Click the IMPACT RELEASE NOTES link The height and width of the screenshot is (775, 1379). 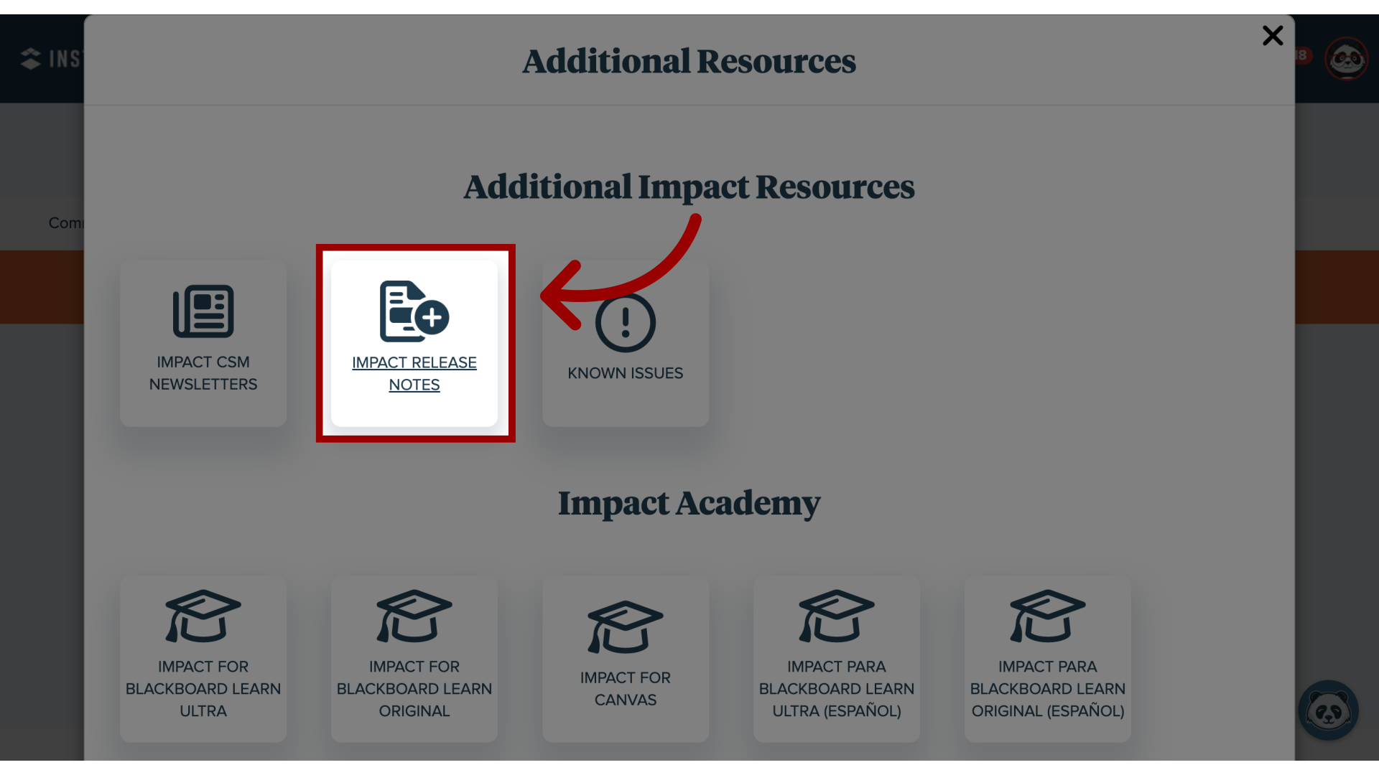414,374
